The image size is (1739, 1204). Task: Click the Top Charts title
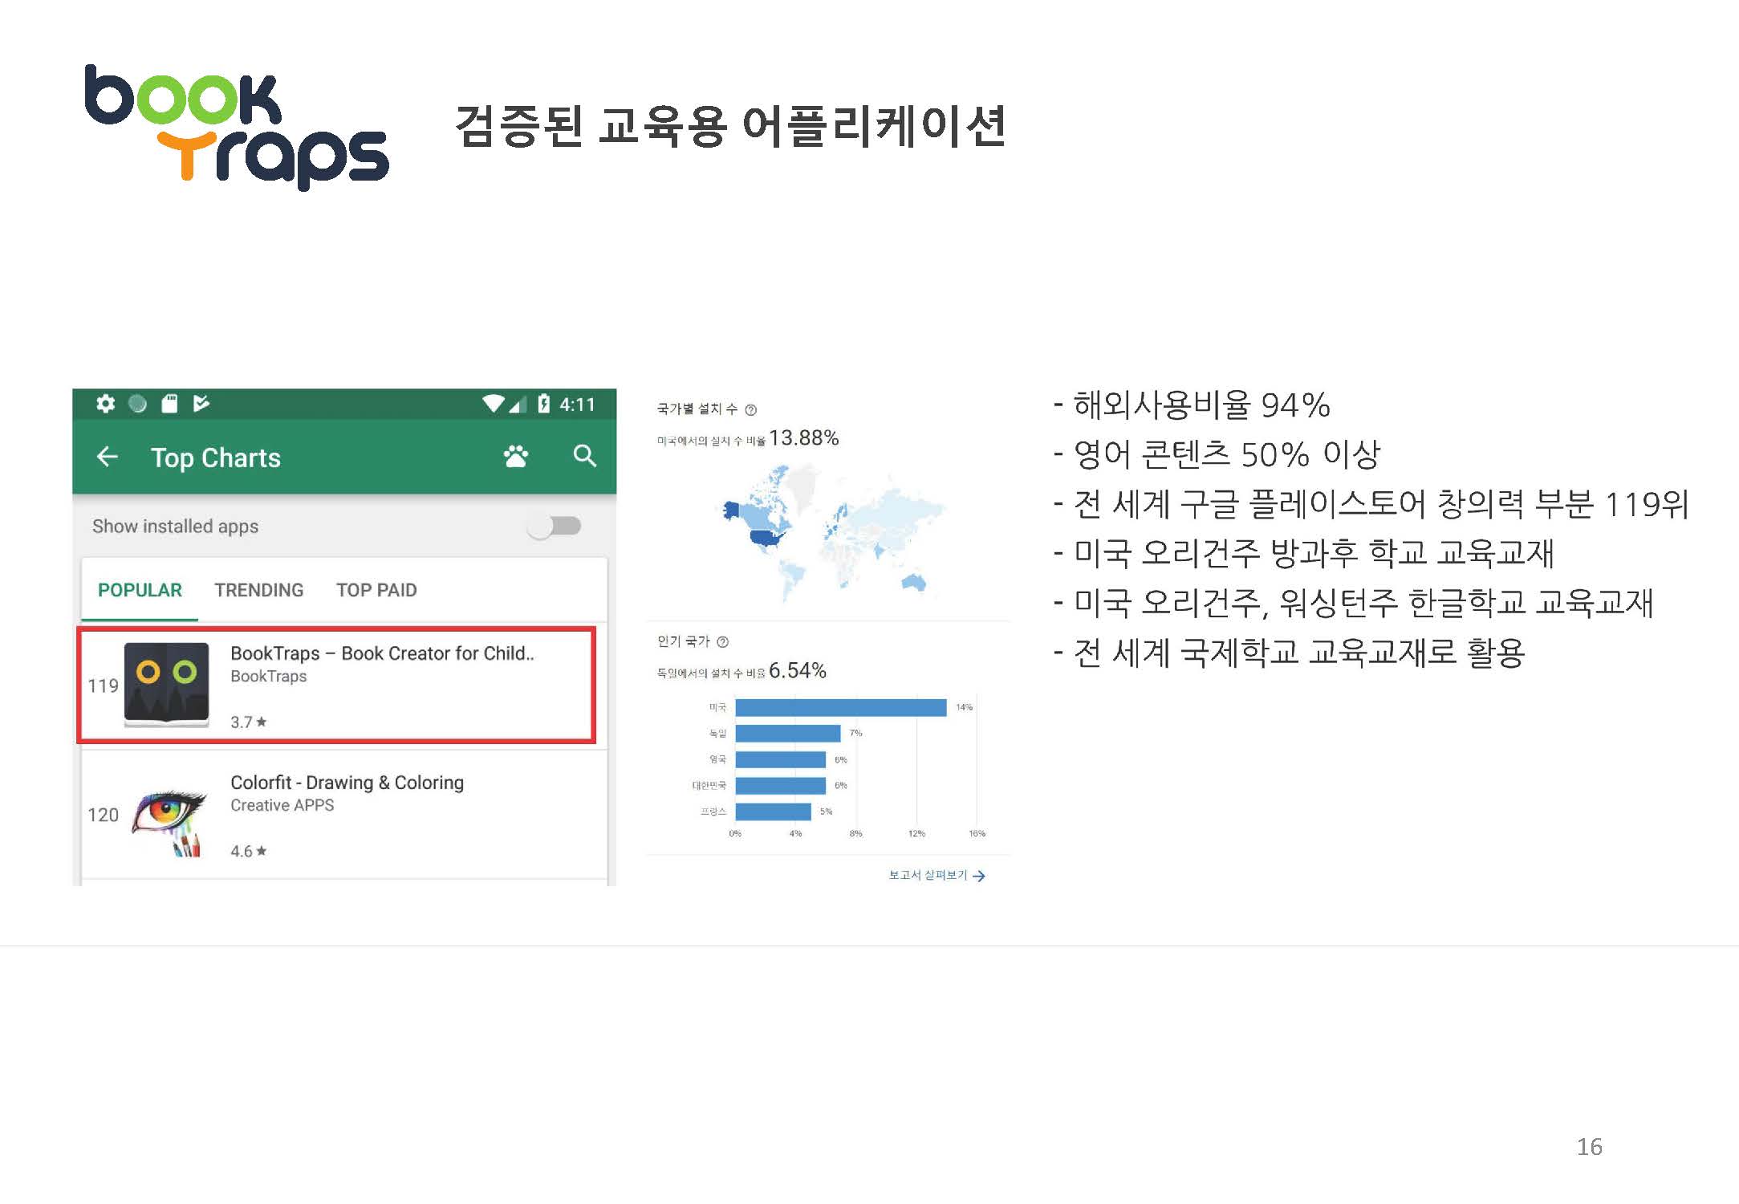pos(216,458)
